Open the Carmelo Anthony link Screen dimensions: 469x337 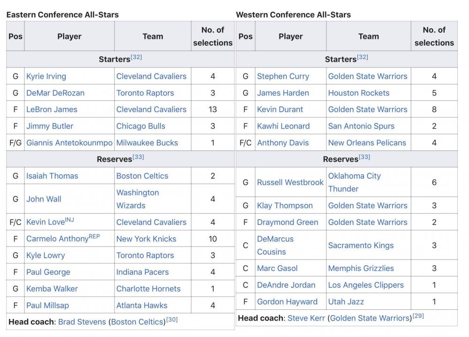57,239
